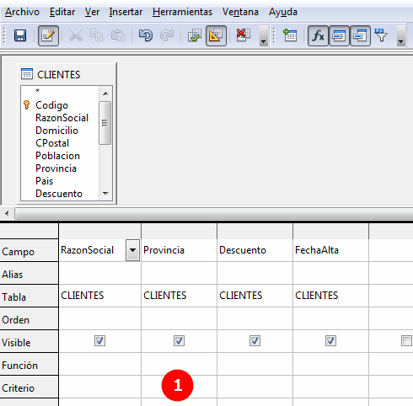Click the Cut scissors icon
The width and height of the screenshot is (413, 406).
[76, 35]
